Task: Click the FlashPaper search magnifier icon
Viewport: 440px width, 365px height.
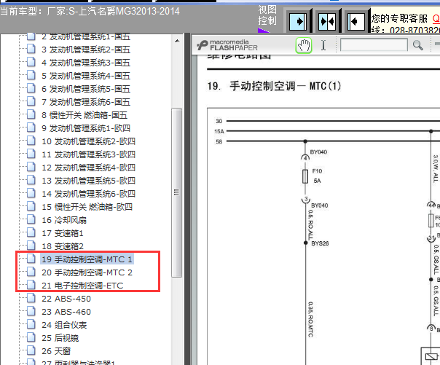Action: pyautogui.click(x=417, y=45)
